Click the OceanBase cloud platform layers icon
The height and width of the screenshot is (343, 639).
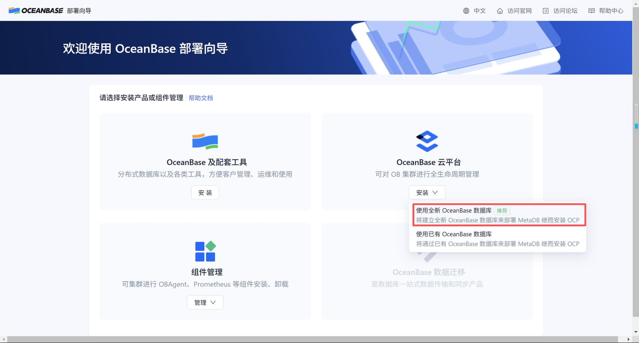click(x=427, y=141)
